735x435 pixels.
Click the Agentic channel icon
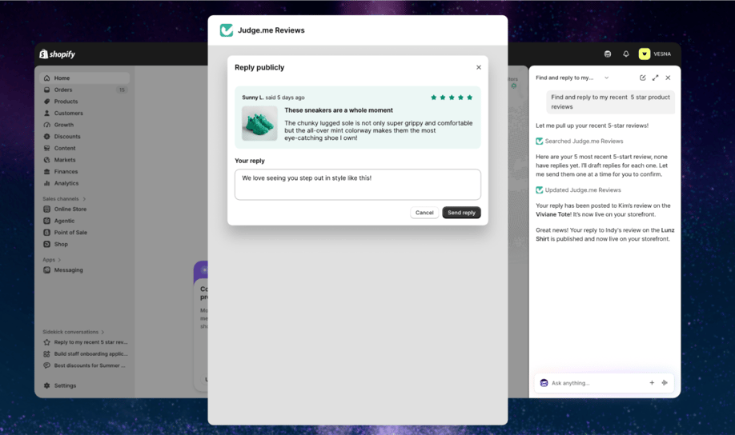pyautogui.click(x=47, y=221)
